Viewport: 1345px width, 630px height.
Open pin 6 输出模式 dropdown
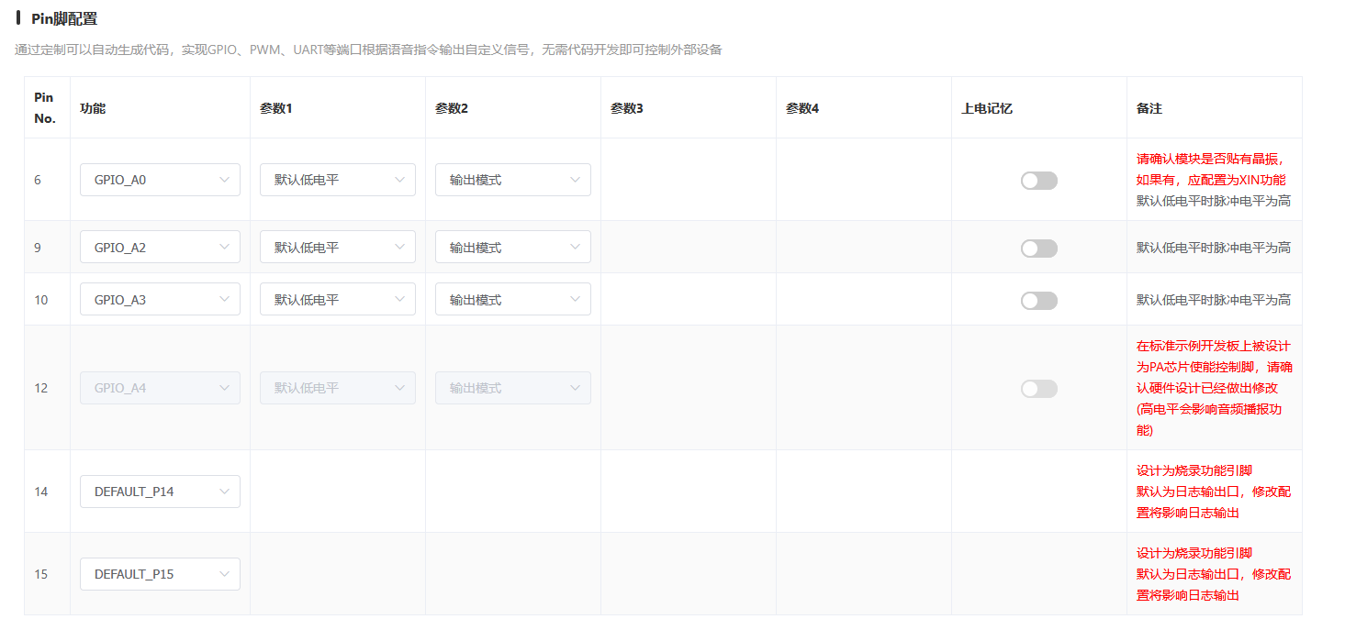click(512, 180)
